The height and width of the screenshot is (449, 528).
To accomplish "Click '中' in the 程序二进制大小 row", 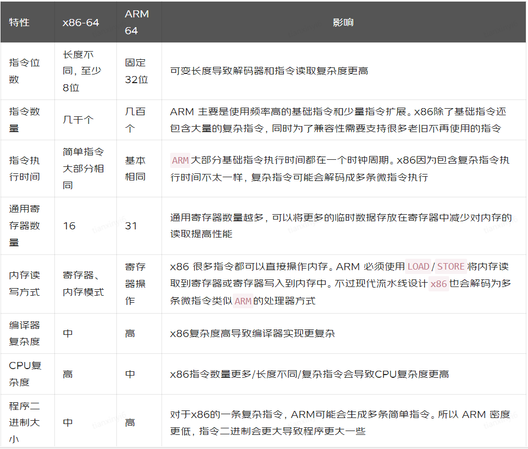I will click(x=67, y=423).
